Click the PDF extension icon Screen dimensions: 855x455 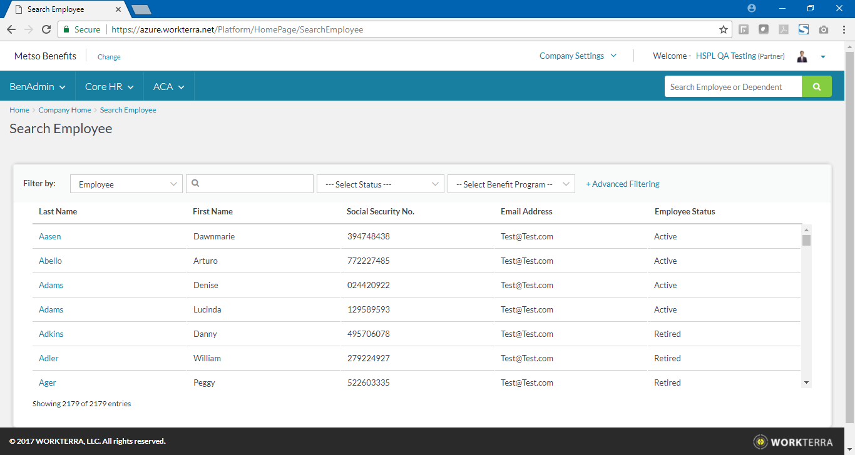(x=784, y=29)
